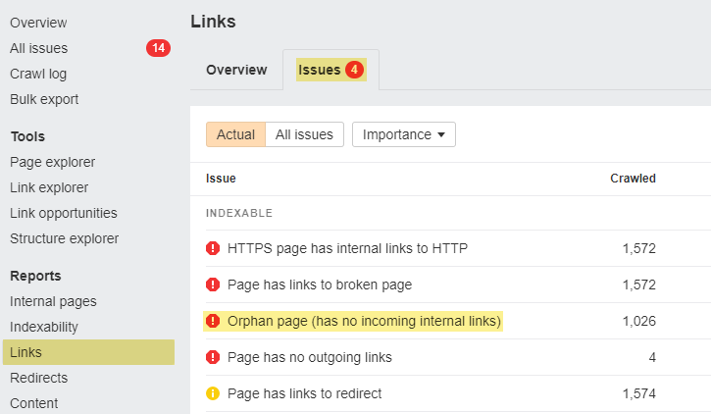Viewport: 711px width, 414px height.
Task: Click the error icon beside no outgoing links
Action: [213, 357]
